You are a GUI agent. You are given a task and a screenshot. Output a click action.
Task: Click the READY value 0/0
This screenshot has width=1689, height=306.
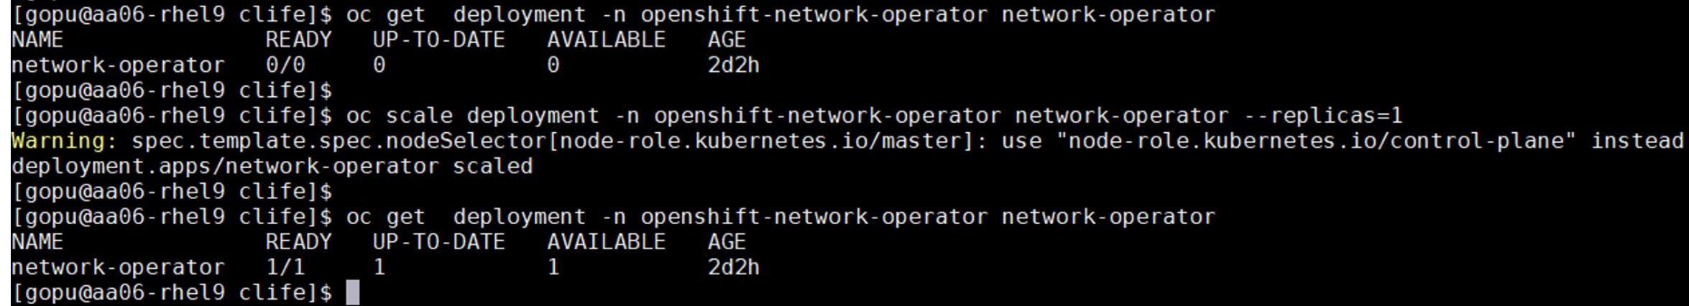285,65
